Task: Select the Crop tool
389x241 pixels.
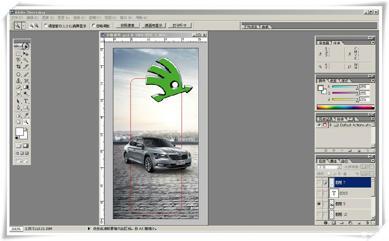Action: [18, 66]
